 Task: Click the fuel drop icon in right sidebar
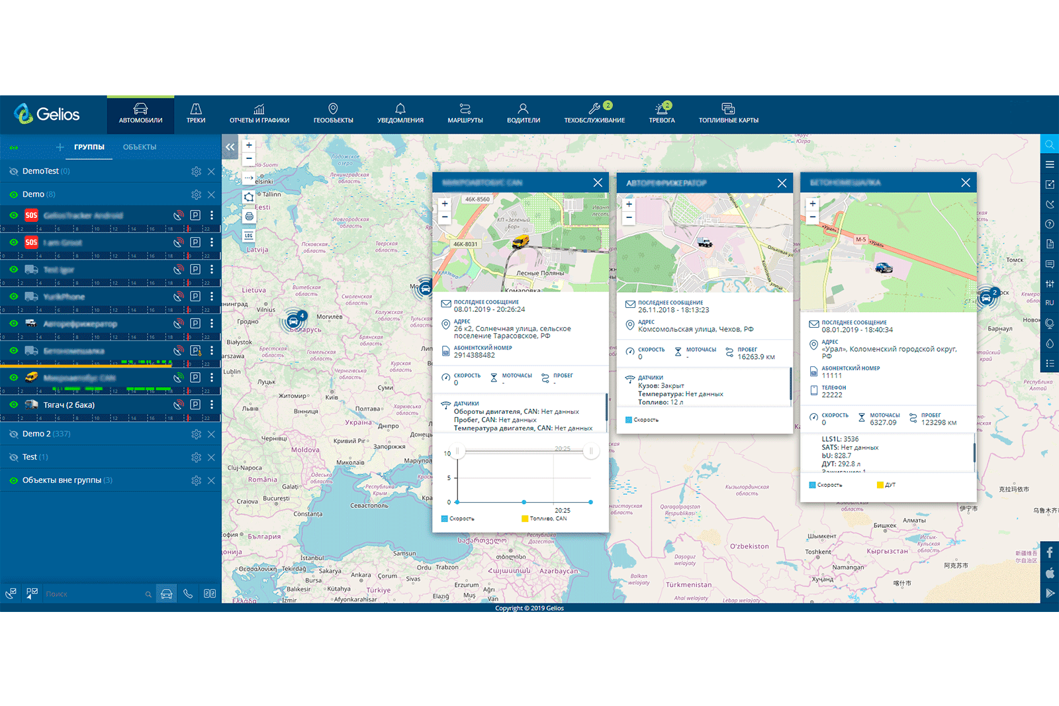point(1050,343)
